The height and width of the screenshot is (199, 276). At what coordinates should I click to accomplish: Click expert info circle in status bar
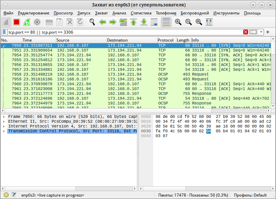pos(6,195)
